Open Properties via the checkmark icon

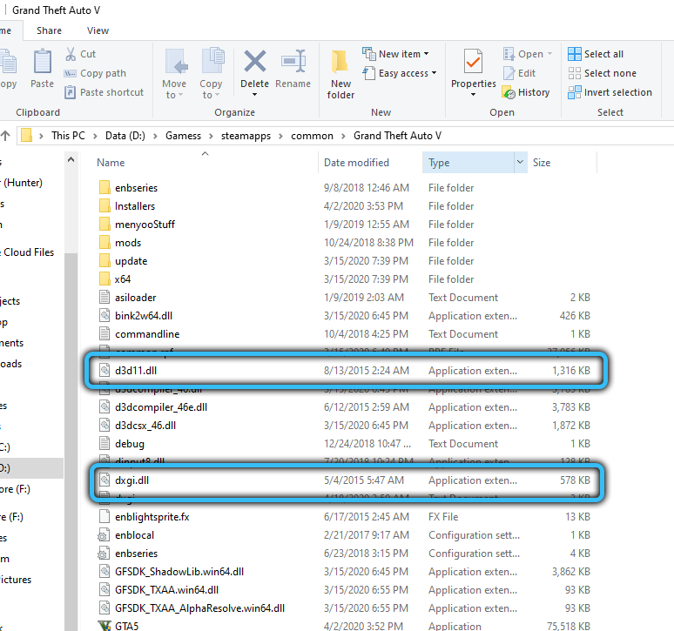click(473, 63)
